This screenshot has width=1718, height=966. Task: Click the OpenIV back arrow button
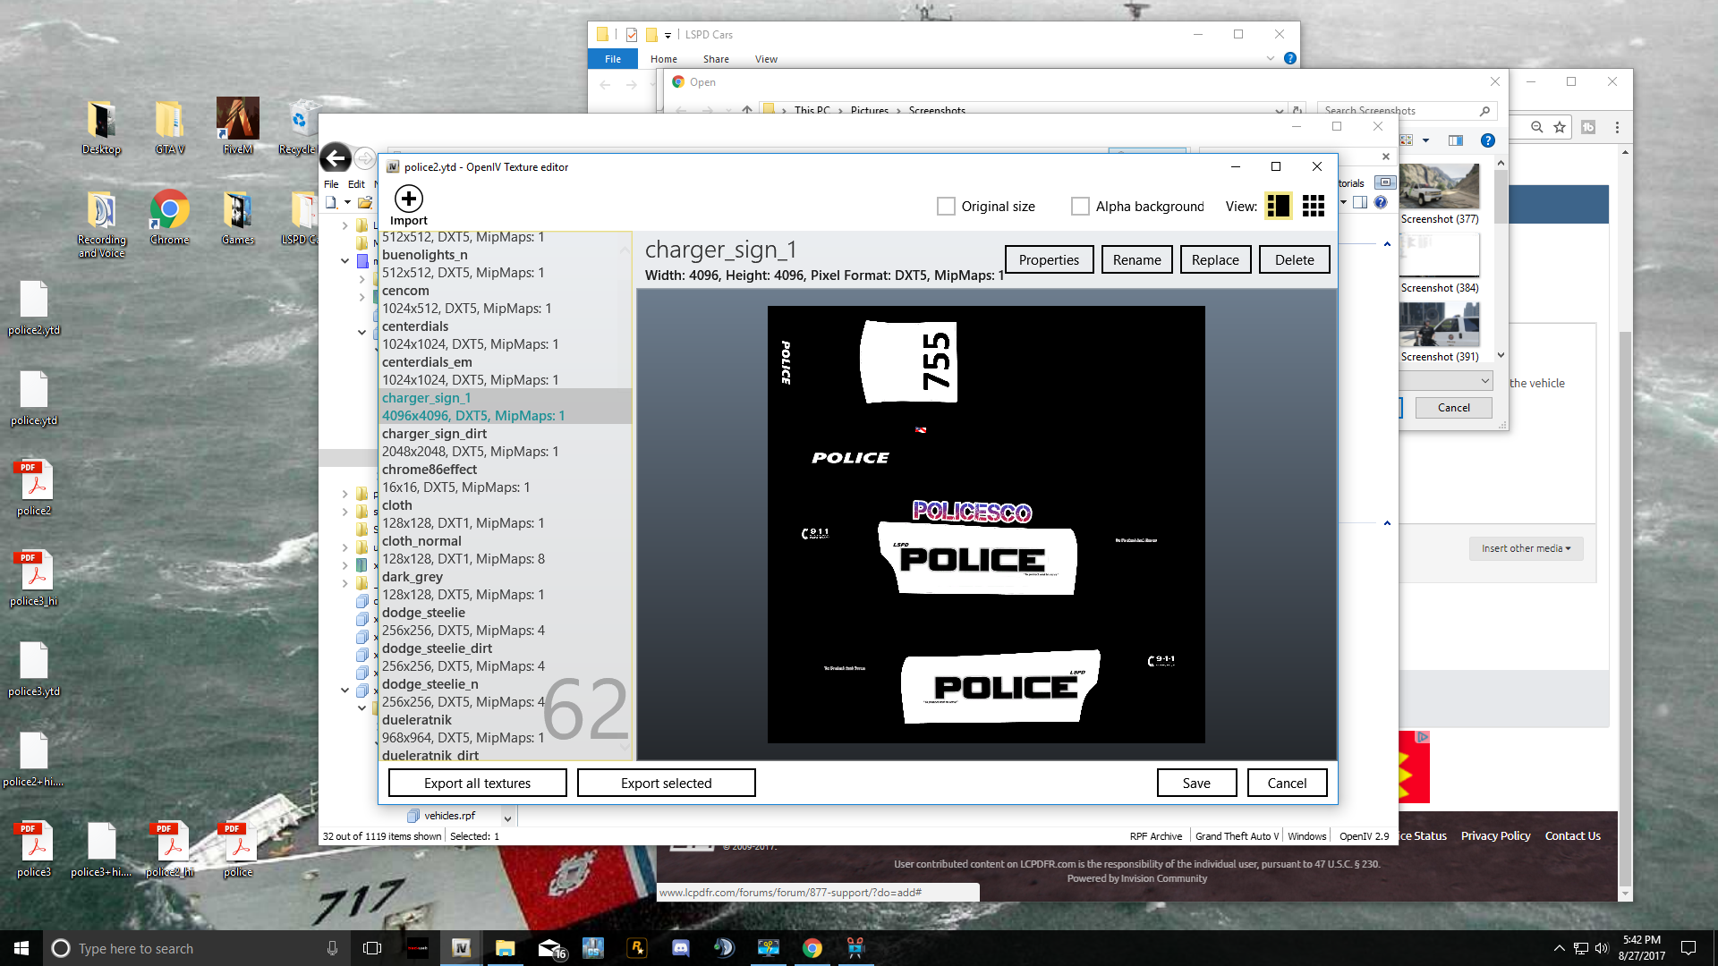336,158
